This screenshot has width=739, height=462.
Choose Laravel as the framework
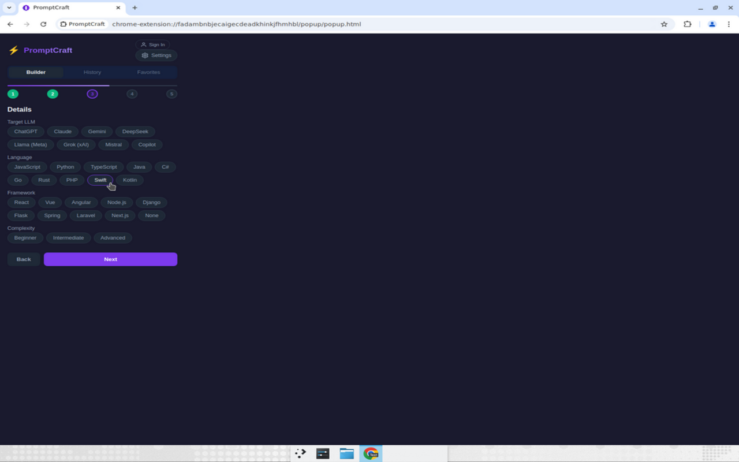[86, 215]
